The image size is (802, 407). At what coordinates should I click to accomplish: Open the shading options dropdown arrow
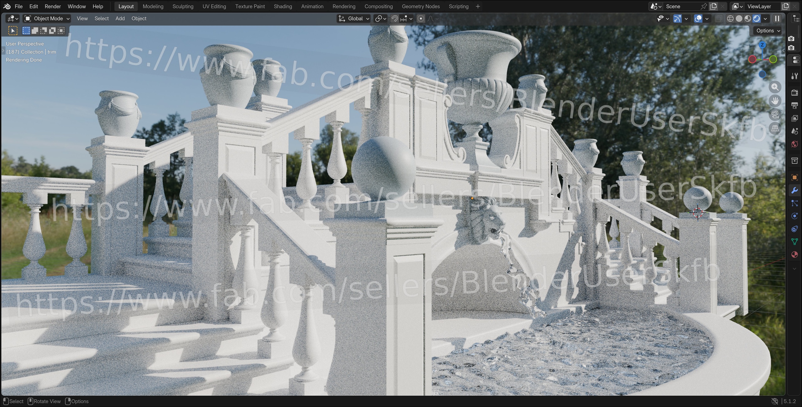(x=765, y=19)
